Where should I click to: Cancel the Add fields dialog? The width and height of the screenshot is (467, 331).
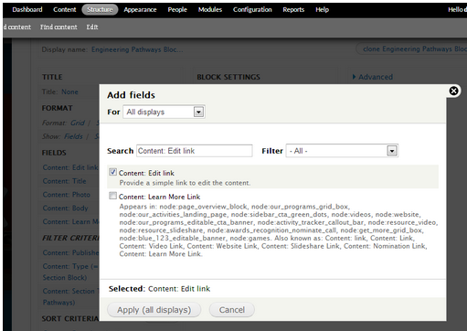pos(232,310)
